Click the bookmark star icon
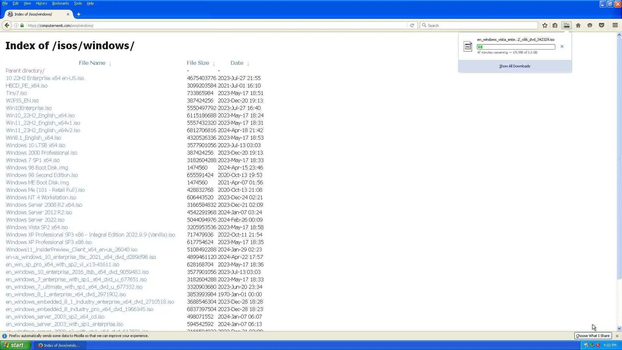622x350 pixels. tap(545, 25)
